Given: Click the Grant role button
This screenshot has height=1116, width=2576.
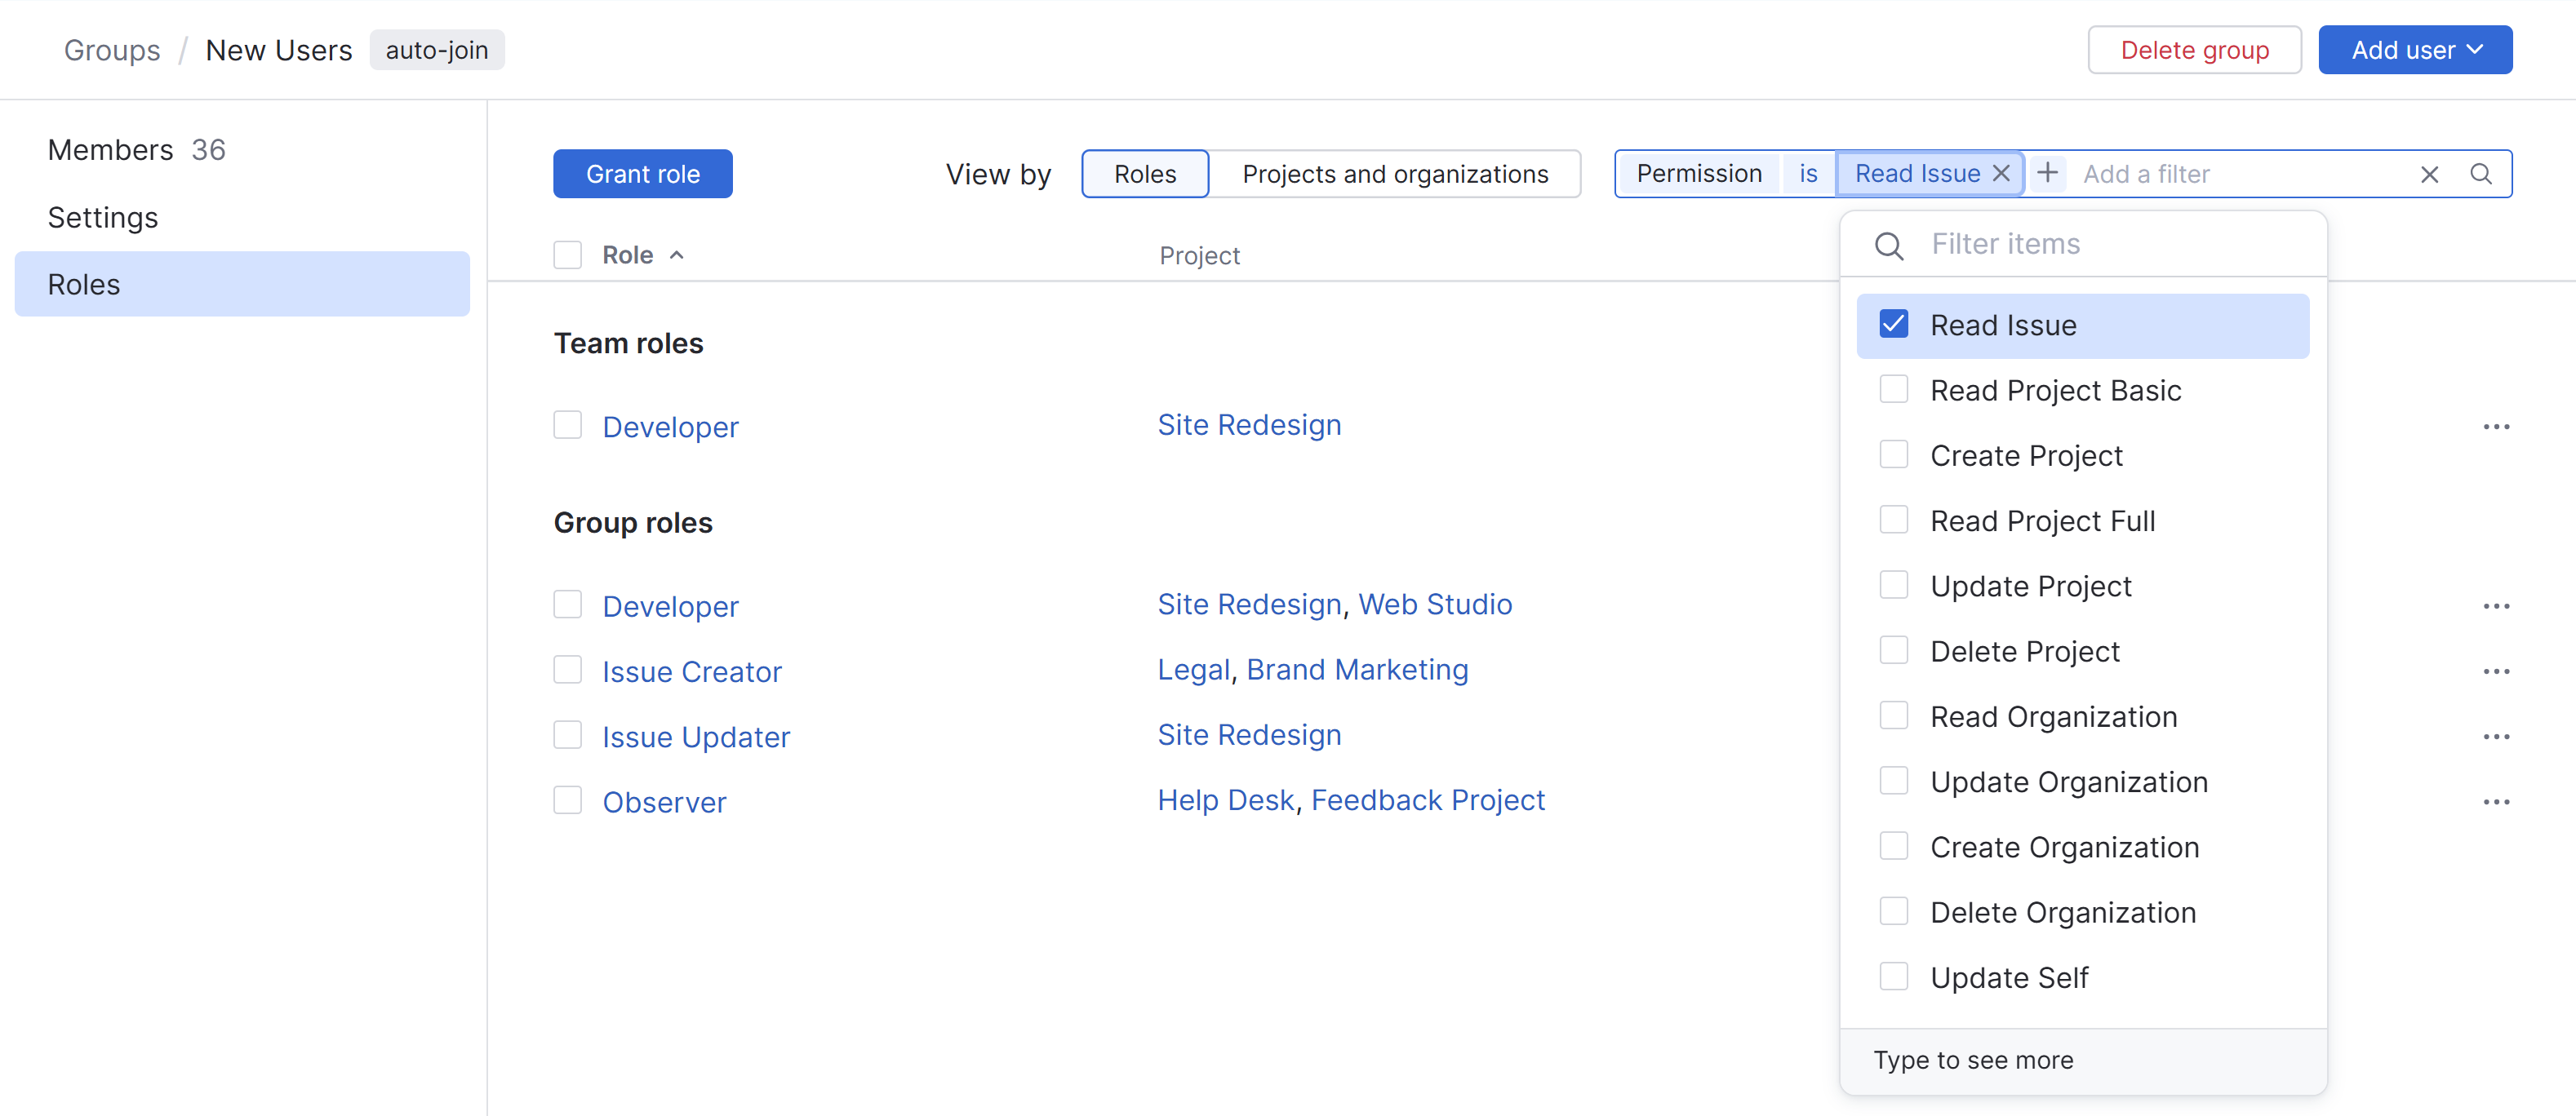Looking at the screenshot, I should [642, 174].
